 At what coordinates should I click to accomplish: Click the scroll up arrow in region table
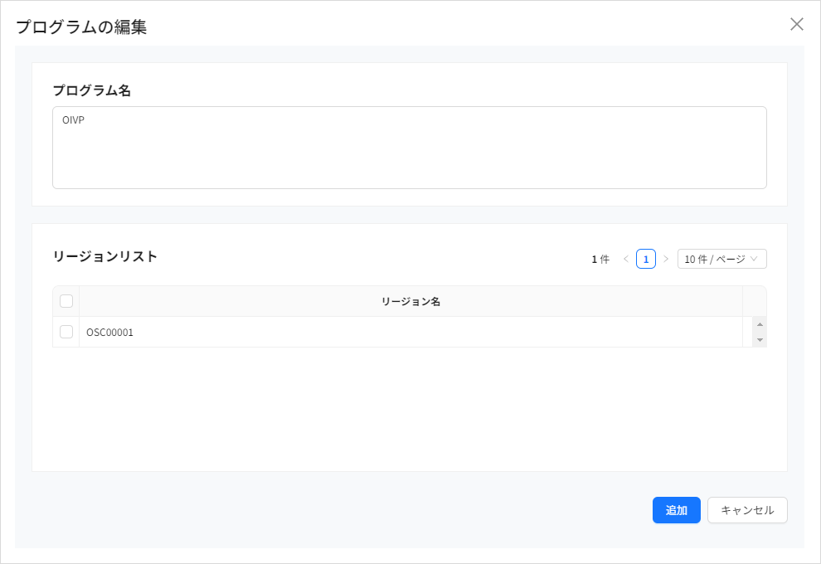coord(760,324)
